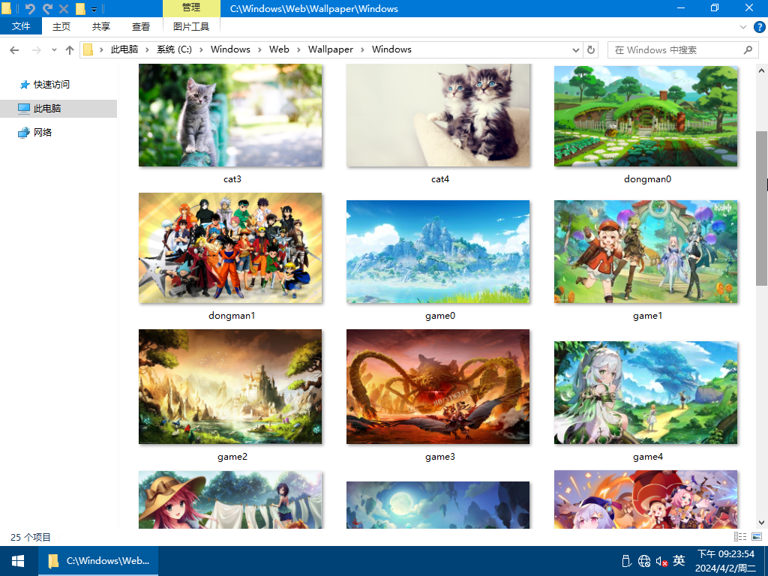Open Help with the blue question mark icon
Image resolution: width=768 pixels, height=576 pixels.
(759, 26)
